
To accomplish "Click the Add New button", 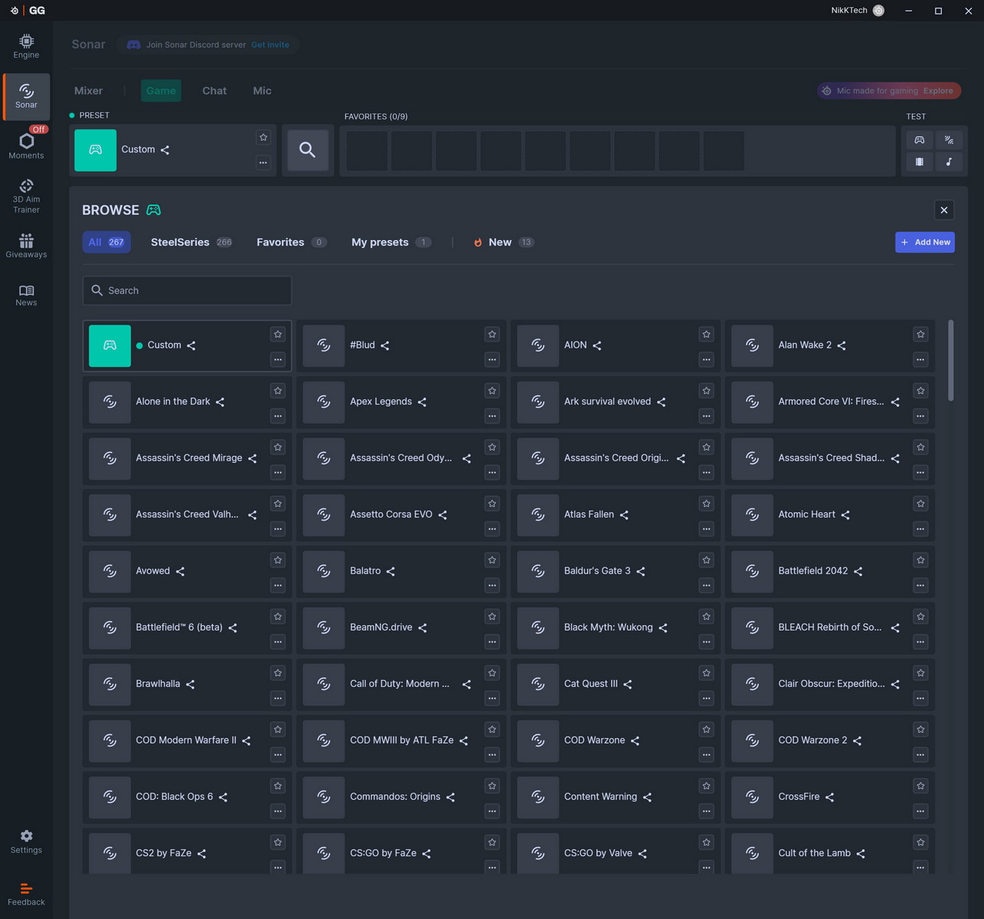I will (925, 242).
